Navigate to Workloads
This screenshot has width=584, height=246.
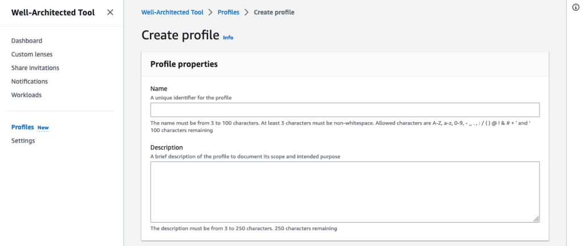[x=26, y=95]
